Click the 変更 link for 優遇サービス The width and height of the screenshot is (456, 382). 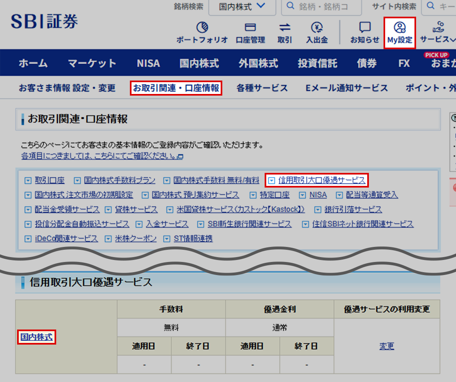click(386, 346)
